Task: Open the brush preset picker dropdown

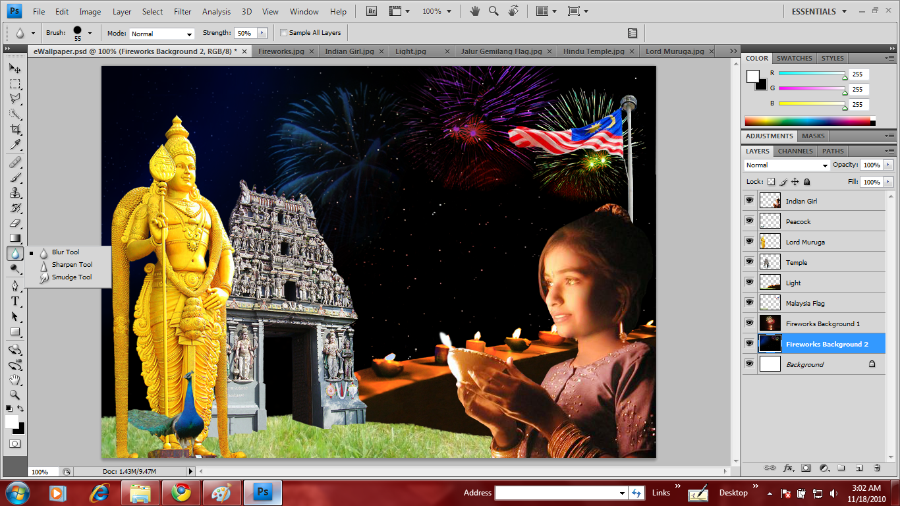Action: 90,33
